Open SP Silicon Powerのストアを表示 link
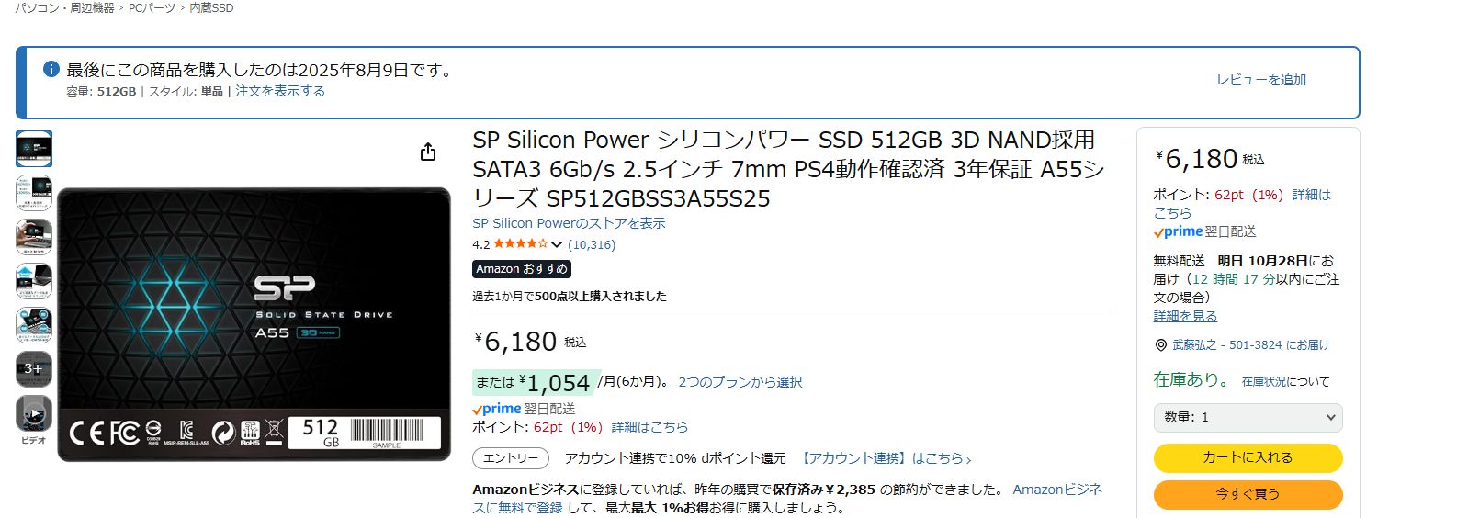 (x=569, y=223)
